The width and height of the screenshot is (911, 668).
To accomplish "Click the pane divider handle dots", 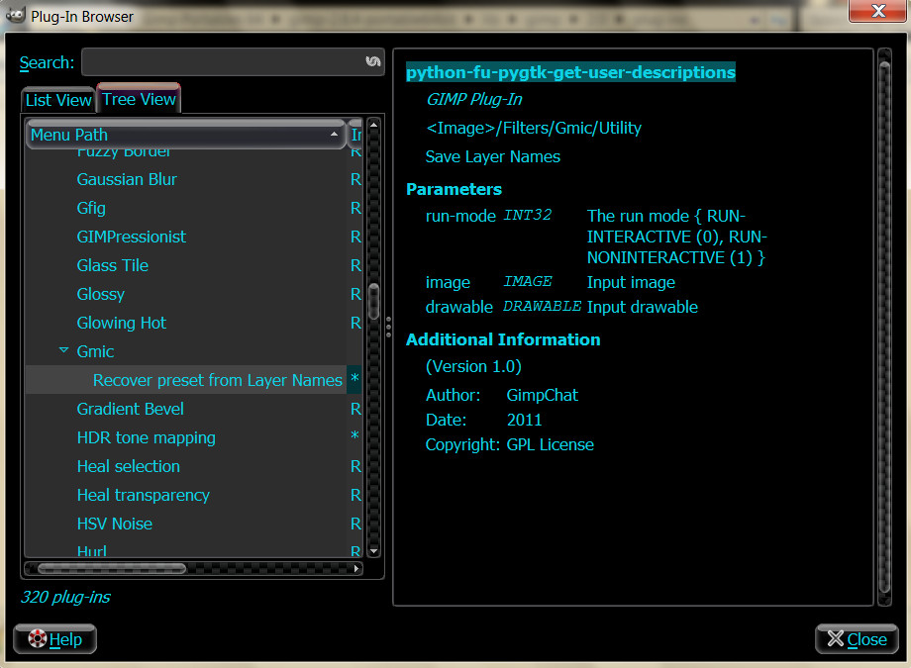I will tap(389, 327).
